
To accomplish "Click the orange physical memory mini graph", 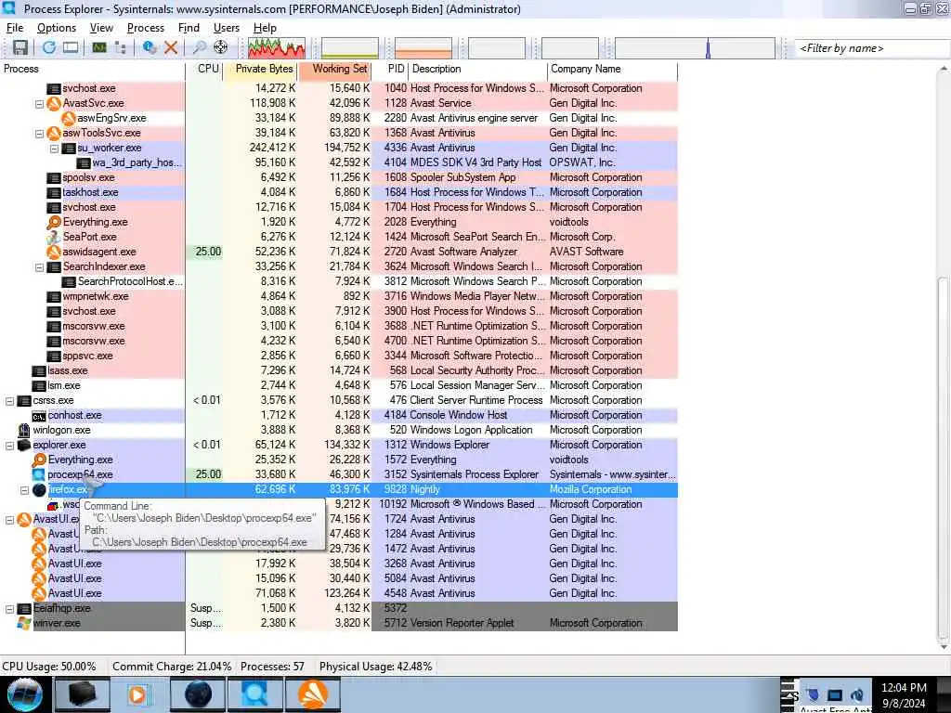I will coord(423,48).
